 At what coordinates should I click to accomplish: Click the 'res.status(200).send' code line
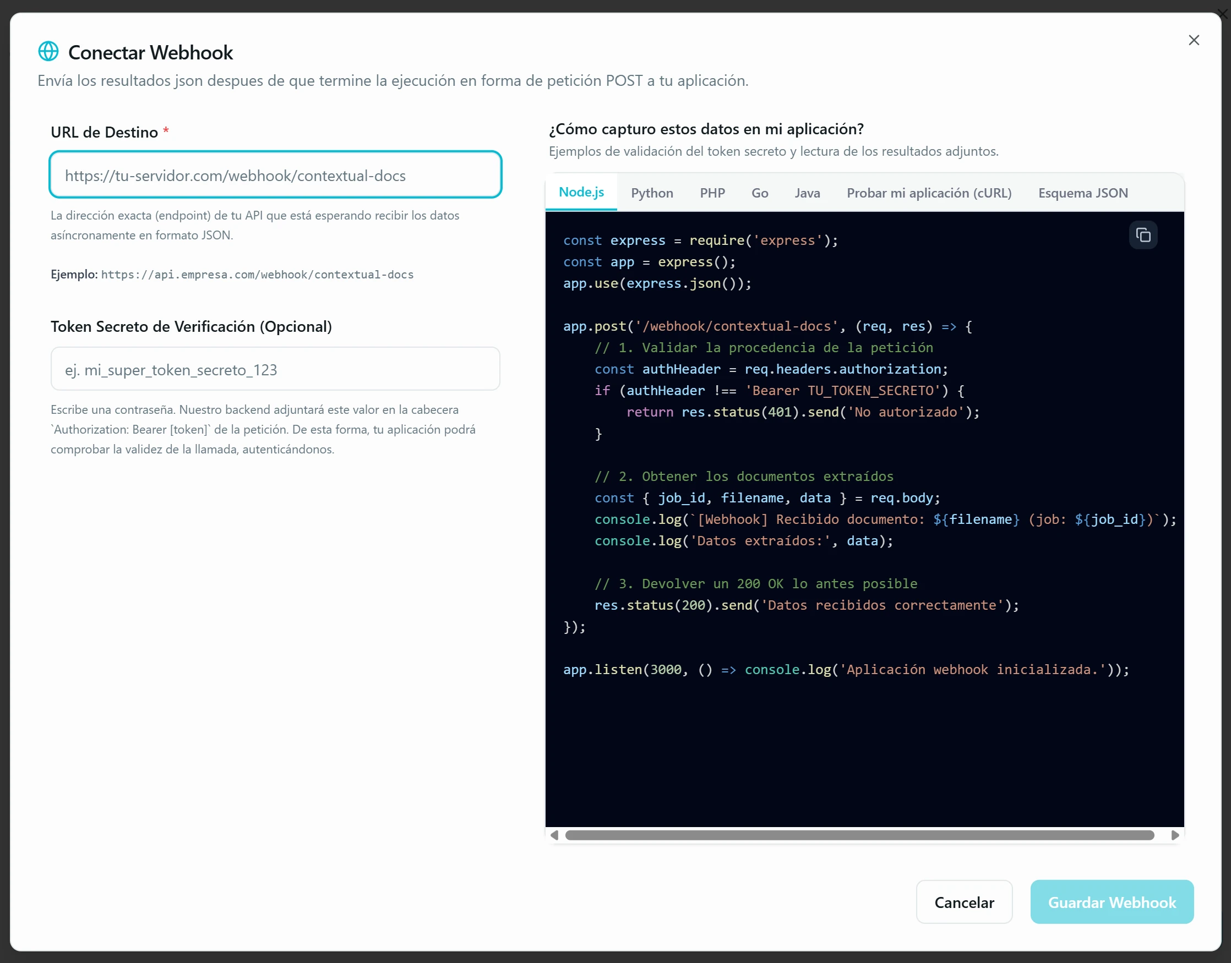point(807,605)
